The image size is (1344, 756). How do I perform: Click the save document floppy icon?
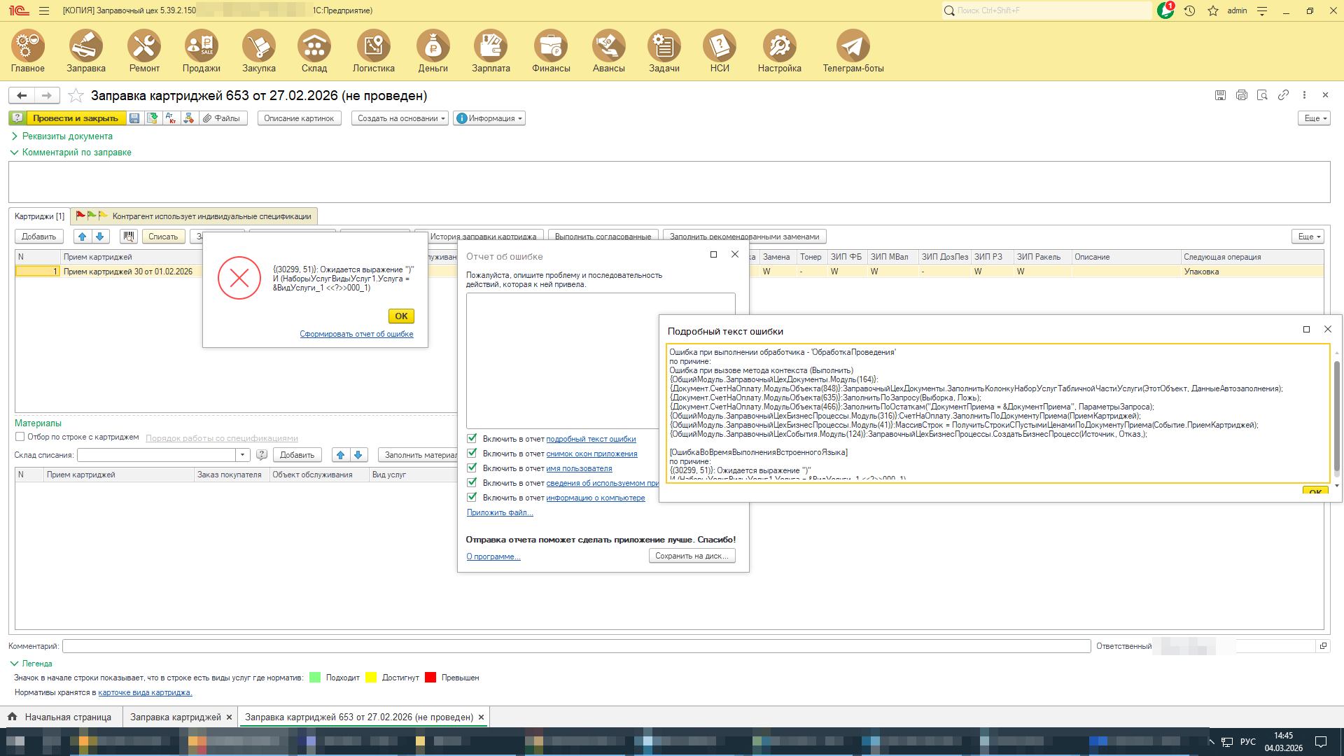tap(134, 118)
